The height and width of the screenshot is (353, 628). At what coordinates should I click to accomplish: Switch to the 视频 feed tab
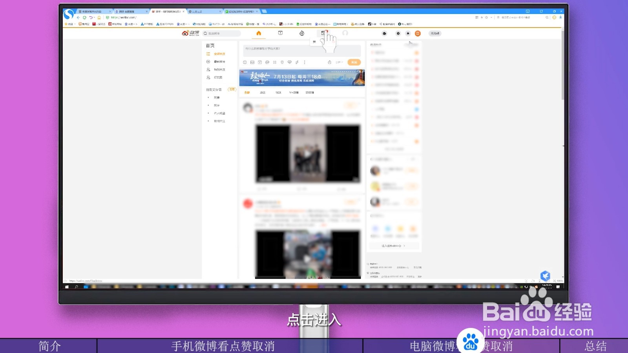(278, 93)
